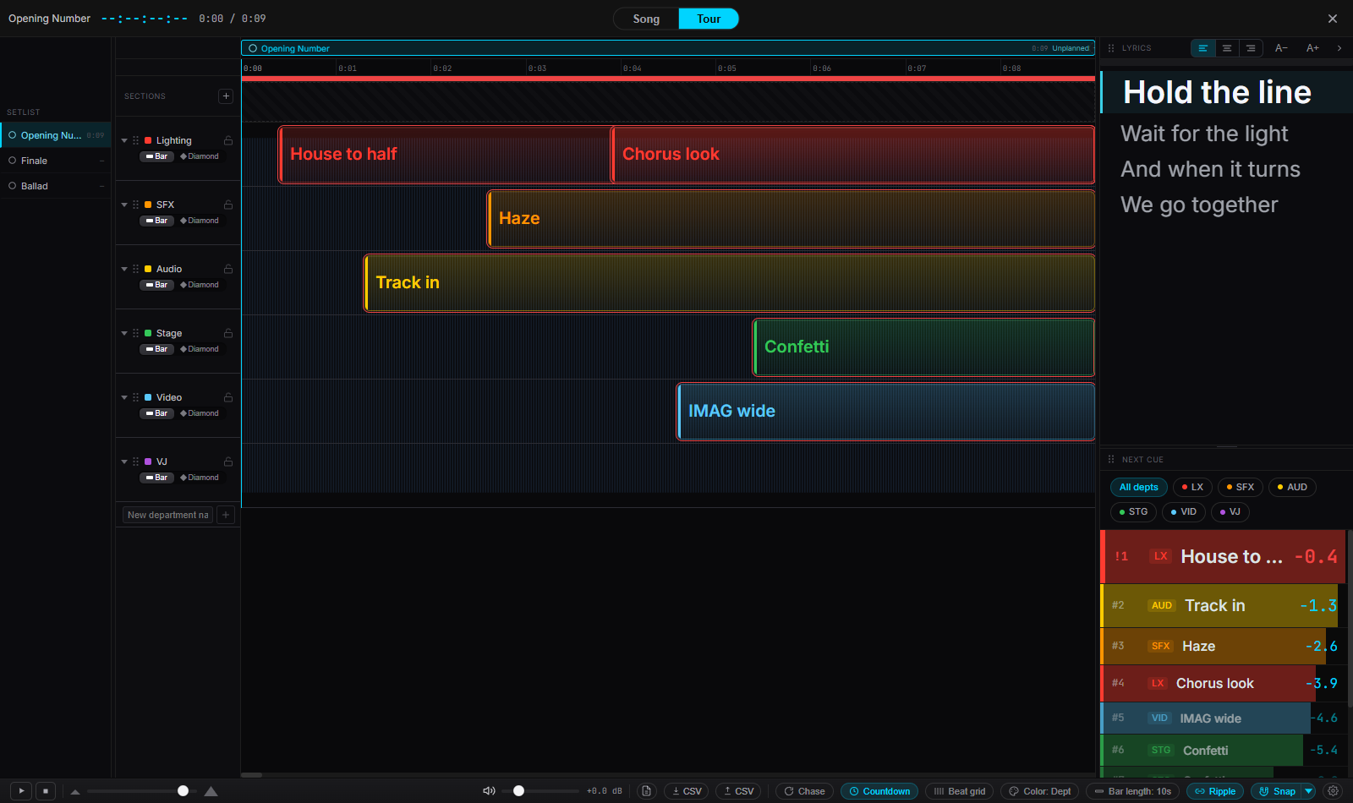Click the volume slider knob
The image size is (1353, 803).
pyautogui.click(x=518, y=791)
